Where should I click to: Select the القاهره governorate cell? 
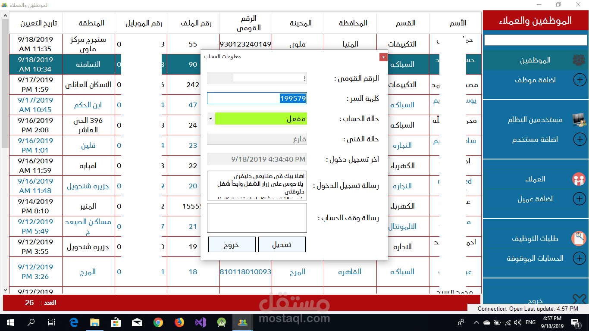(351, 272)
